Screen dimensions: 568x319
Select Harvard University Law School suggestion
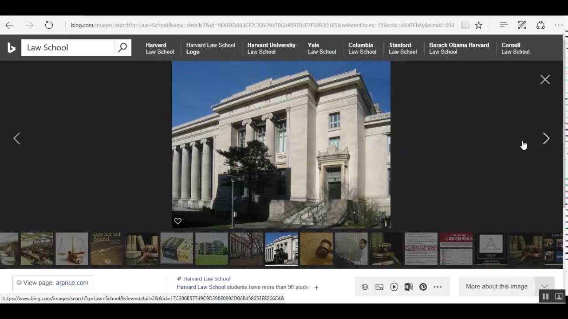pyautogui.click(x=271, y=48)
